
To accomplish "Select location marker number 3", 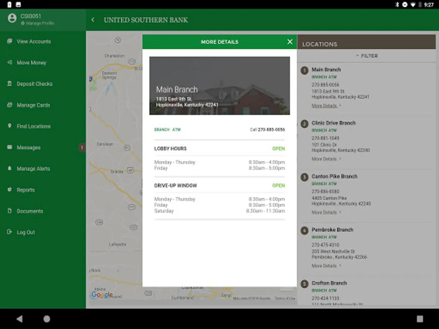I will [x=304, y=177].
